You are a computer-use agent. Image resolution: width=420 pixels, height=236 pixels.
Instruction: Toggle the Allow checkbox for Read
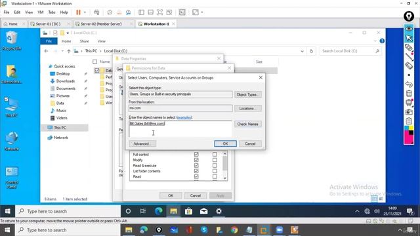(196, 176)
